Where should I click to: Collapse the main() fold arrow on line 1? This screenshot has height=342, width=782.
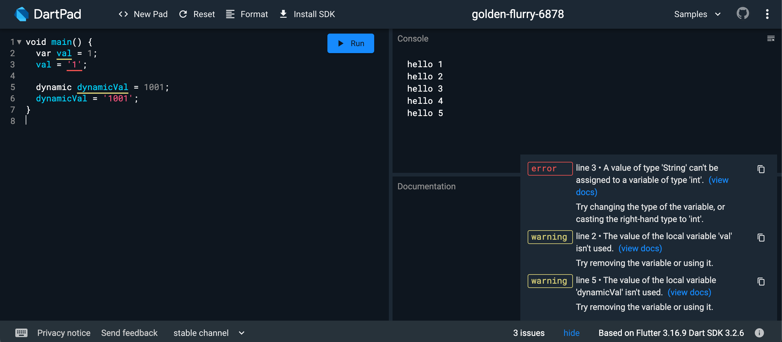[x=19, y=42]
